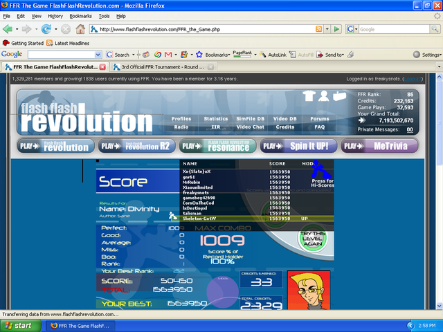Image resolution: width=443 pixels, height=332 pixels.
Task: Open the list all tabs dropdown
Action: [439, 67]
